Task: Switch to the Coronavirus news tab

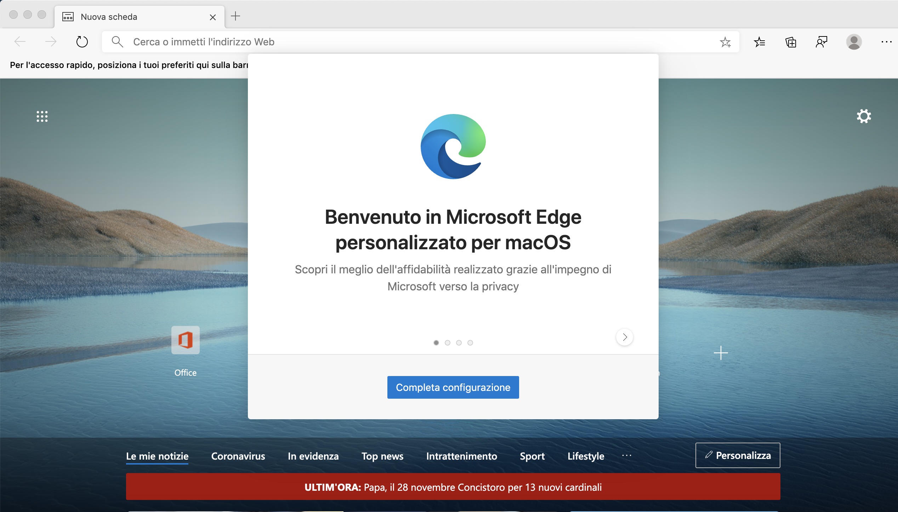Action: pyautogui.click(x=238, y=456)
